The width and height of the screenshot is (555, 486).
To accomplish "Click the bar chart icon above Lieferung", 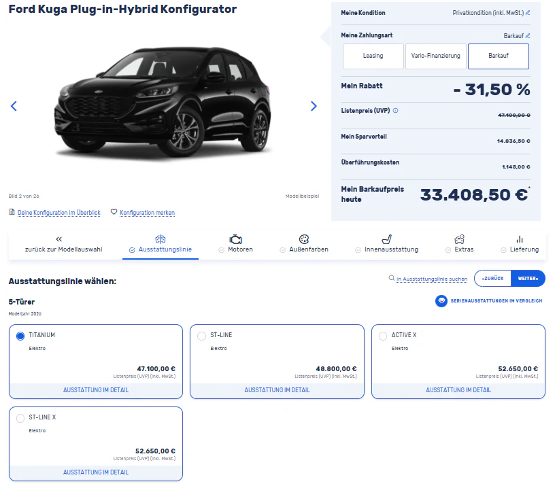I will point(520,239).
